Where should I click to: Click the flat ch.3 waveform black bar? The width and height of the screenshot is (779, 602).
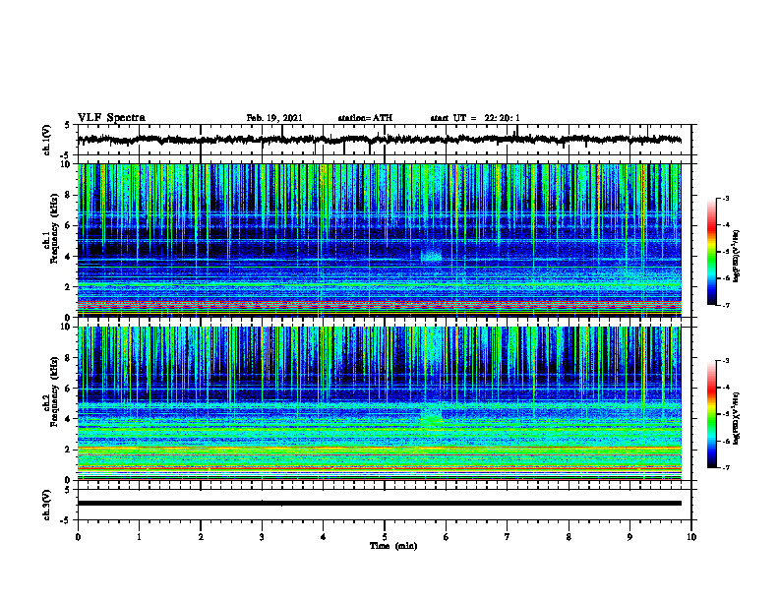(379, 504)
